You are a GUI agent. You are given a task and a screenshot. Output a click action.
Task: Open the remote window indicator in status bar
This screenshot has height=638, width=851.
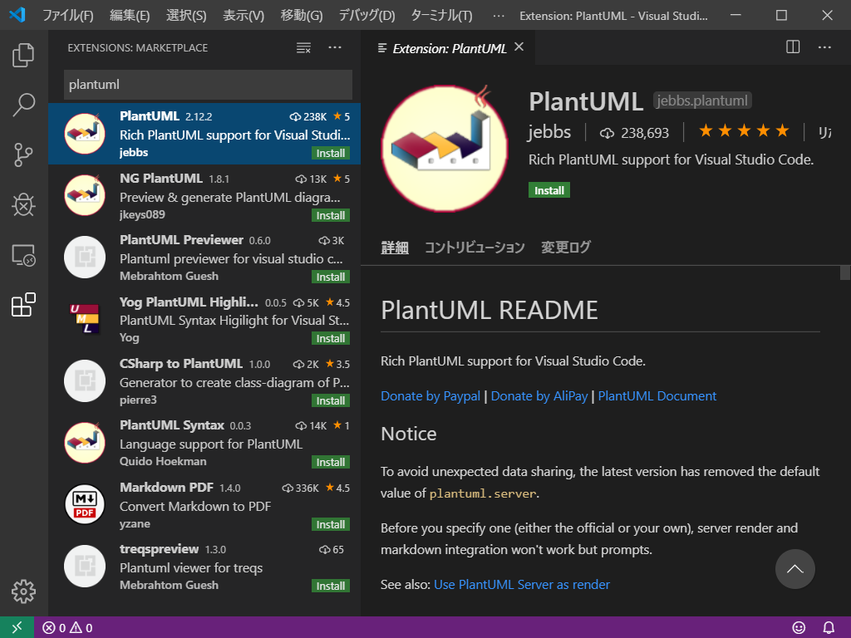point(17,627)
